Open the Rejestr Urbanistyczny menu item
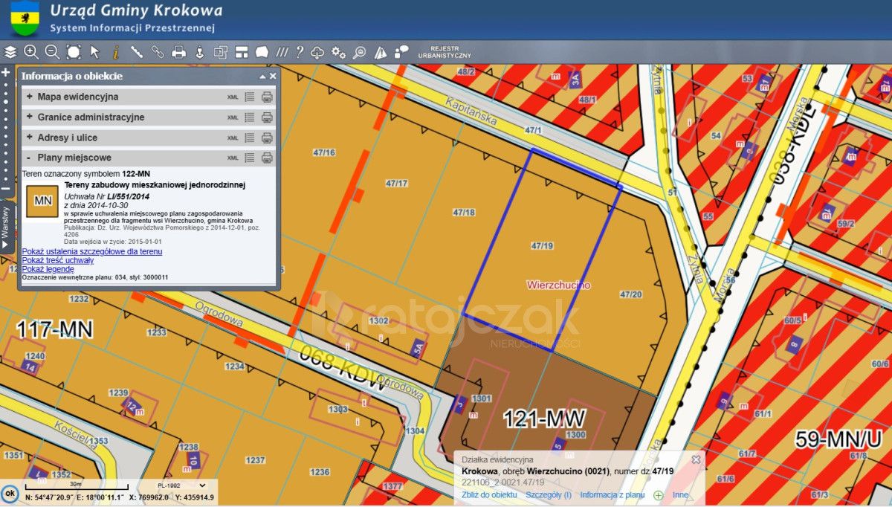Image resolution: width=892 pixels, height=507 pixels. (445, 52)
